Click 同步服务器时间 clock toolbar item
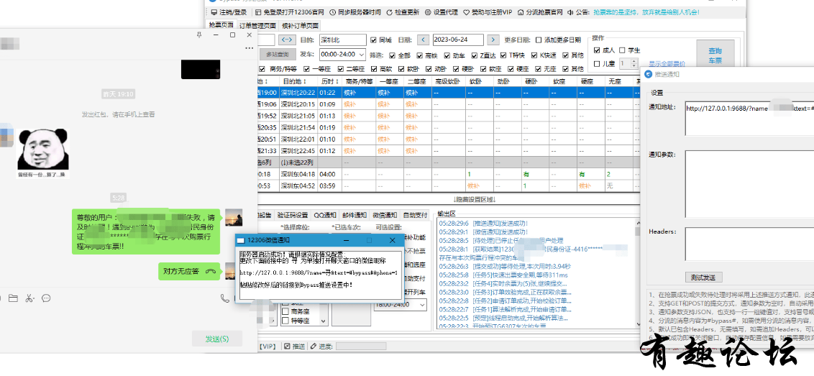Viewport: 814px width, 376px height. point(355,12)
